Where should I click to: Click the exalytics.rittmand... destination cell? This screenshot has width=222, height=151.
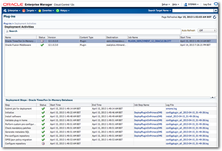click(x=116, y=45)
